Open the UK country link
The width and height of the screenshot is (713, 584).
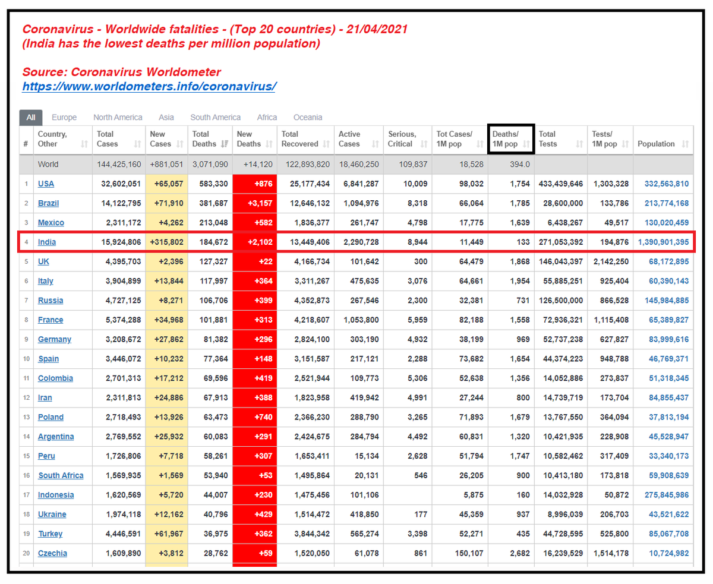(x=43, y=261)
